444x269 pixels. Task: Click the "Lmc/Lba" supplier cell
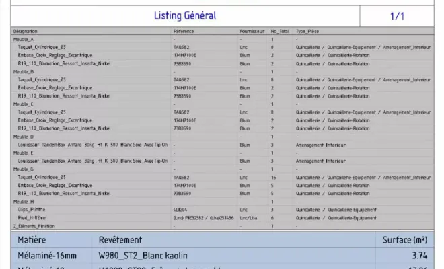(x=248, y=218)
